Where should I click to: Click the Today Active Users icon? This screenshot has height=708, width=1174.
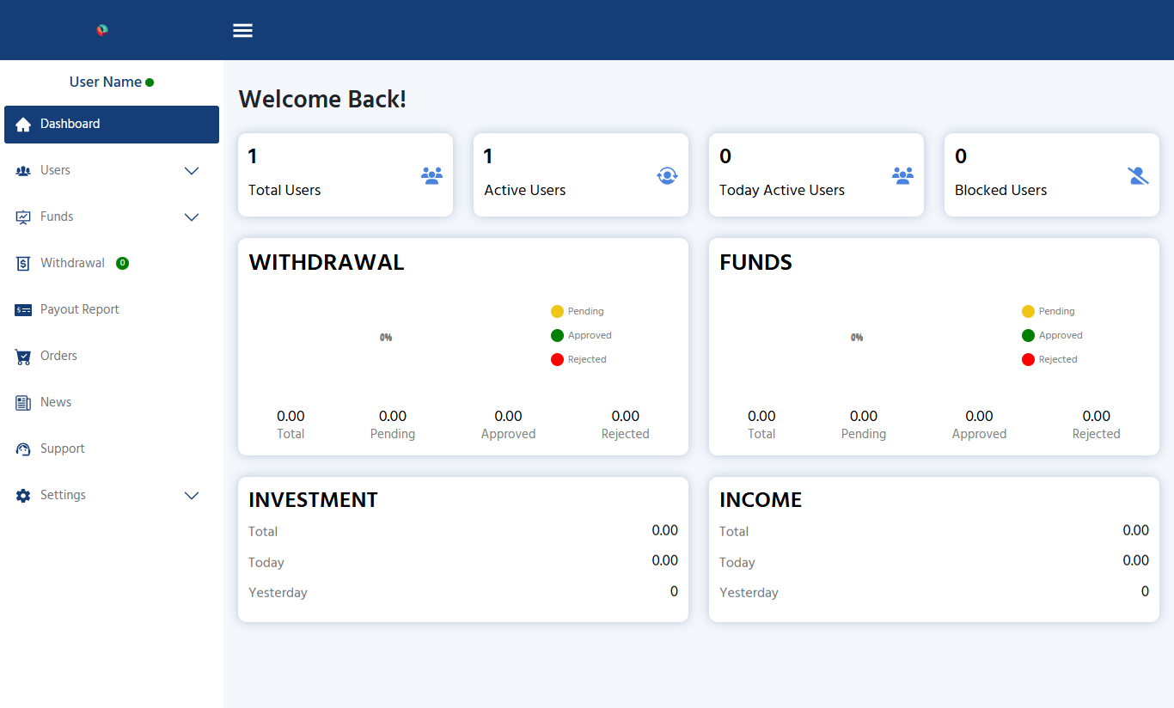tap(902, 175)
